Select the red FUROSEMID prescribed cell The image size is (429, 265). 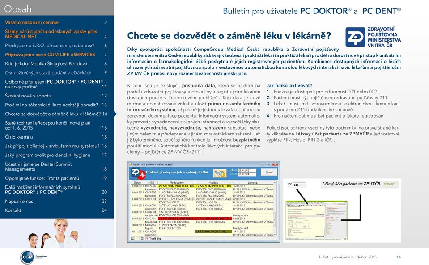(x=176, y=218)
